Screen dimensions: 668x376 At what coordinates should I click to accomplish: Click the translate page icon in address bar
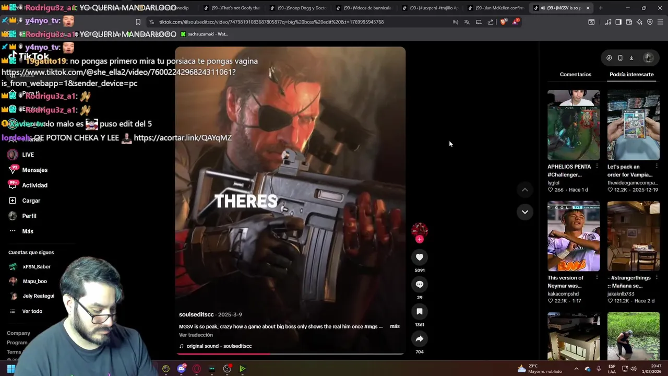pyautogui.click(x=467, y=22)
